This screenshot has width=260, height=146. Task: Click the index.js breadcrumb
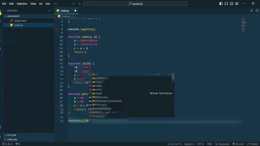pos(66,16)
